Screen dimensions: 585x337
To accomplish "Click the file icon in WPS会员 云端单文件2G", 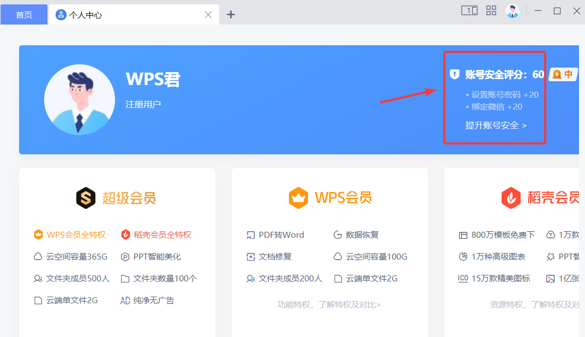I will coord(338,279).
